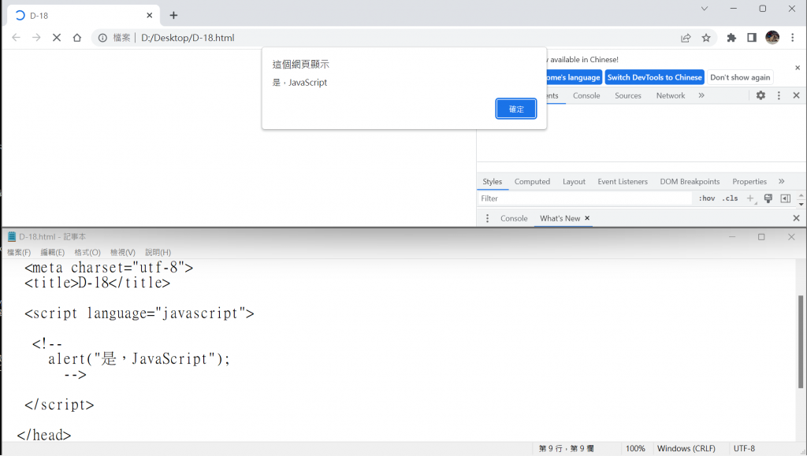Expand more DevTools tabs chevron
Screen dimensions: 807x456
[x=701, y=95]
